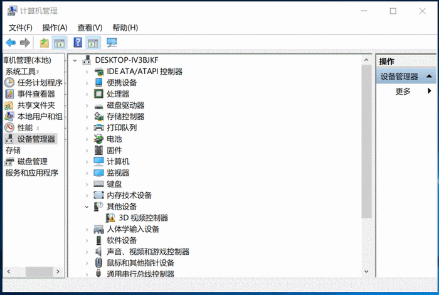439x295 pixels.
Task: Click the 打印队列 printer icon
Action: (x=98, y=128)
